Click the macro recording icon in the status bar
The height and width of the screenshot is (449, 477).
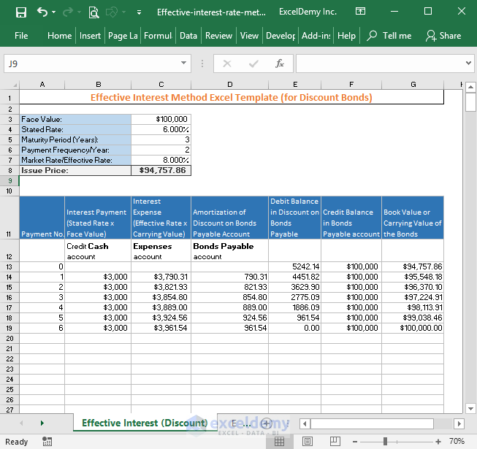click(x=47, y=442)
